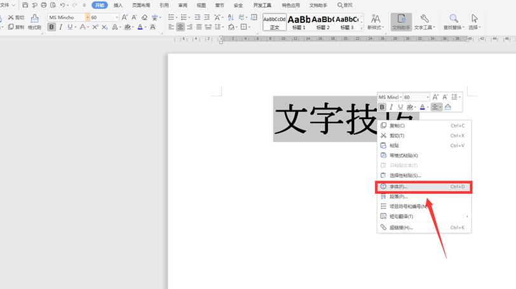Viewport: 516px width, 289px height.
Task: Choose 段落(P)... from context menu
Action: pos(424,196)
